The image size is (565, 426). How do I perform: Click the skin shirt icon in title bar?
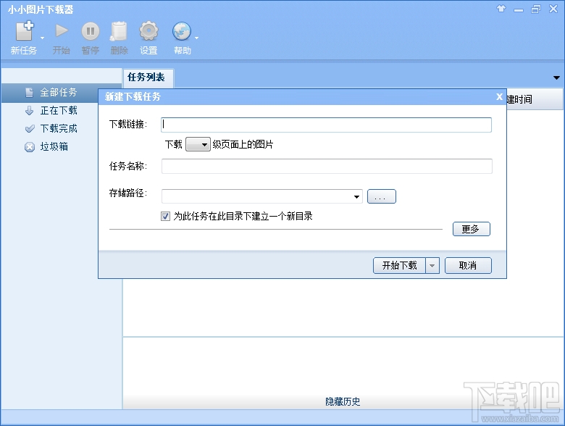(501, 9)
